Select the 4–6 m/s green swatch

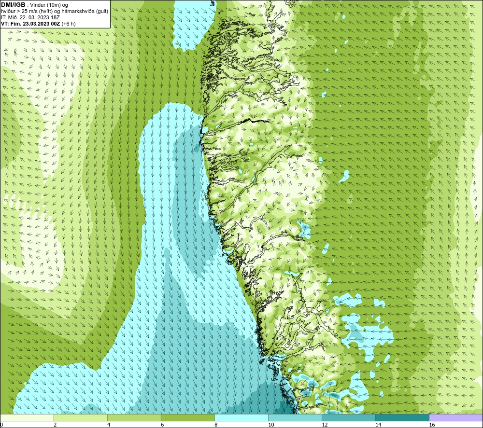tap(134, 418)
